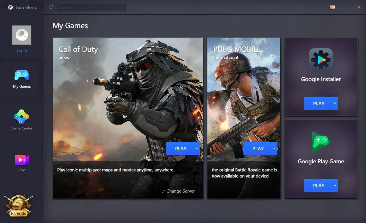Open the language flag icon in title bar
This screenshot has height=223, width=366.
click(332, 7)
